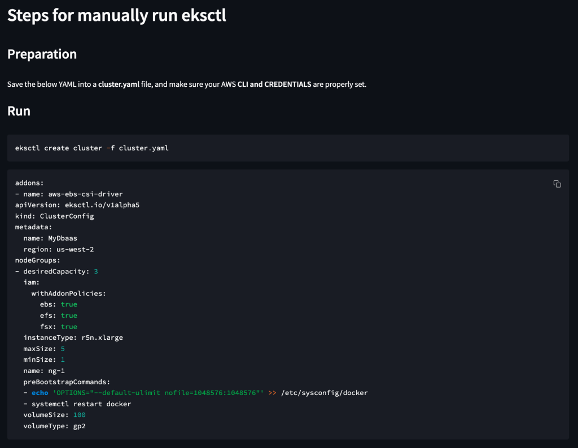The image size is (578, 448).
Task: Select the heading 'Steps for manually run eksctl'
Action: pos(116,15)
